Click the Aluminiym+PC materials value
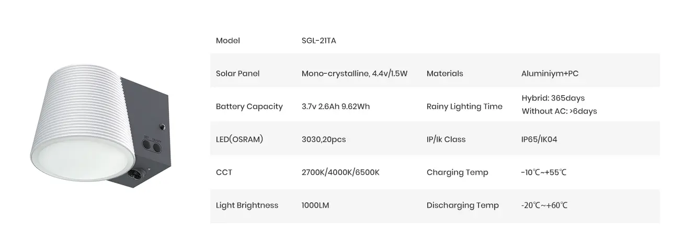Image resolution: width=684 pixels, height=252 pixels. coord(550,74)
